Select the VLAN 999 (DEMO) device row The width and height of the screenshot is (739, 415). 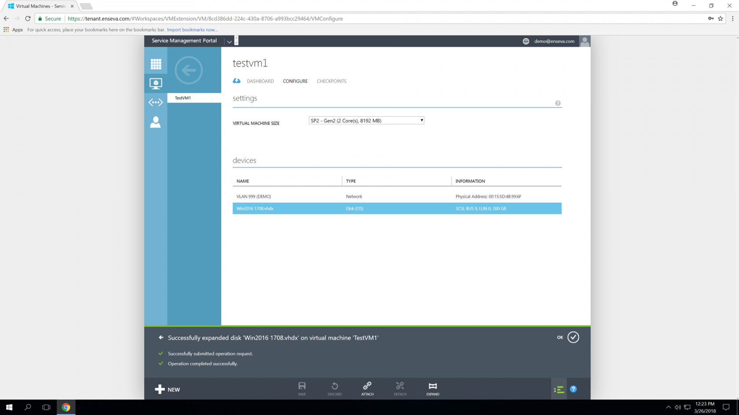click(397, 196)
